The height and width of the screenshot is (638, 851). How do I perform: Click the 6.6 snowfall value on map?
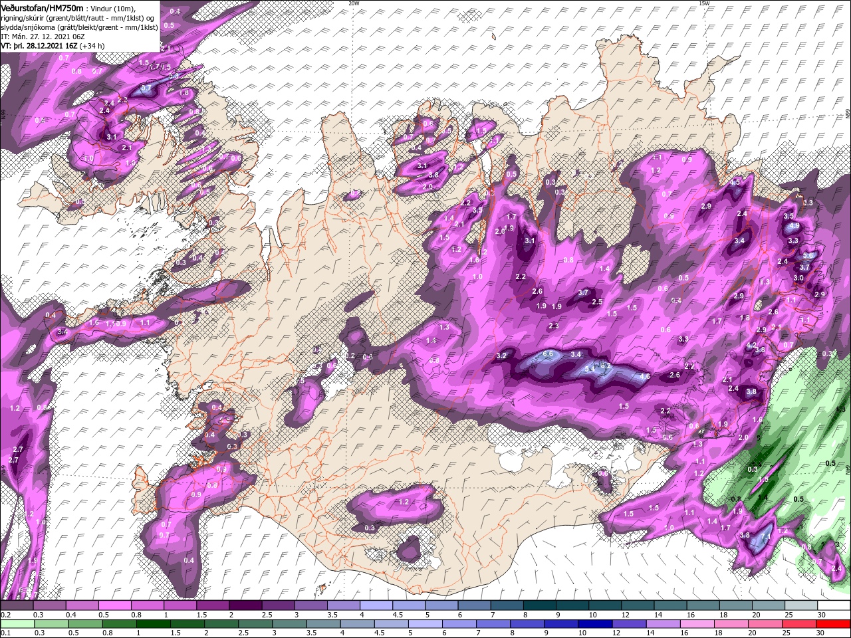pos(548,354)
